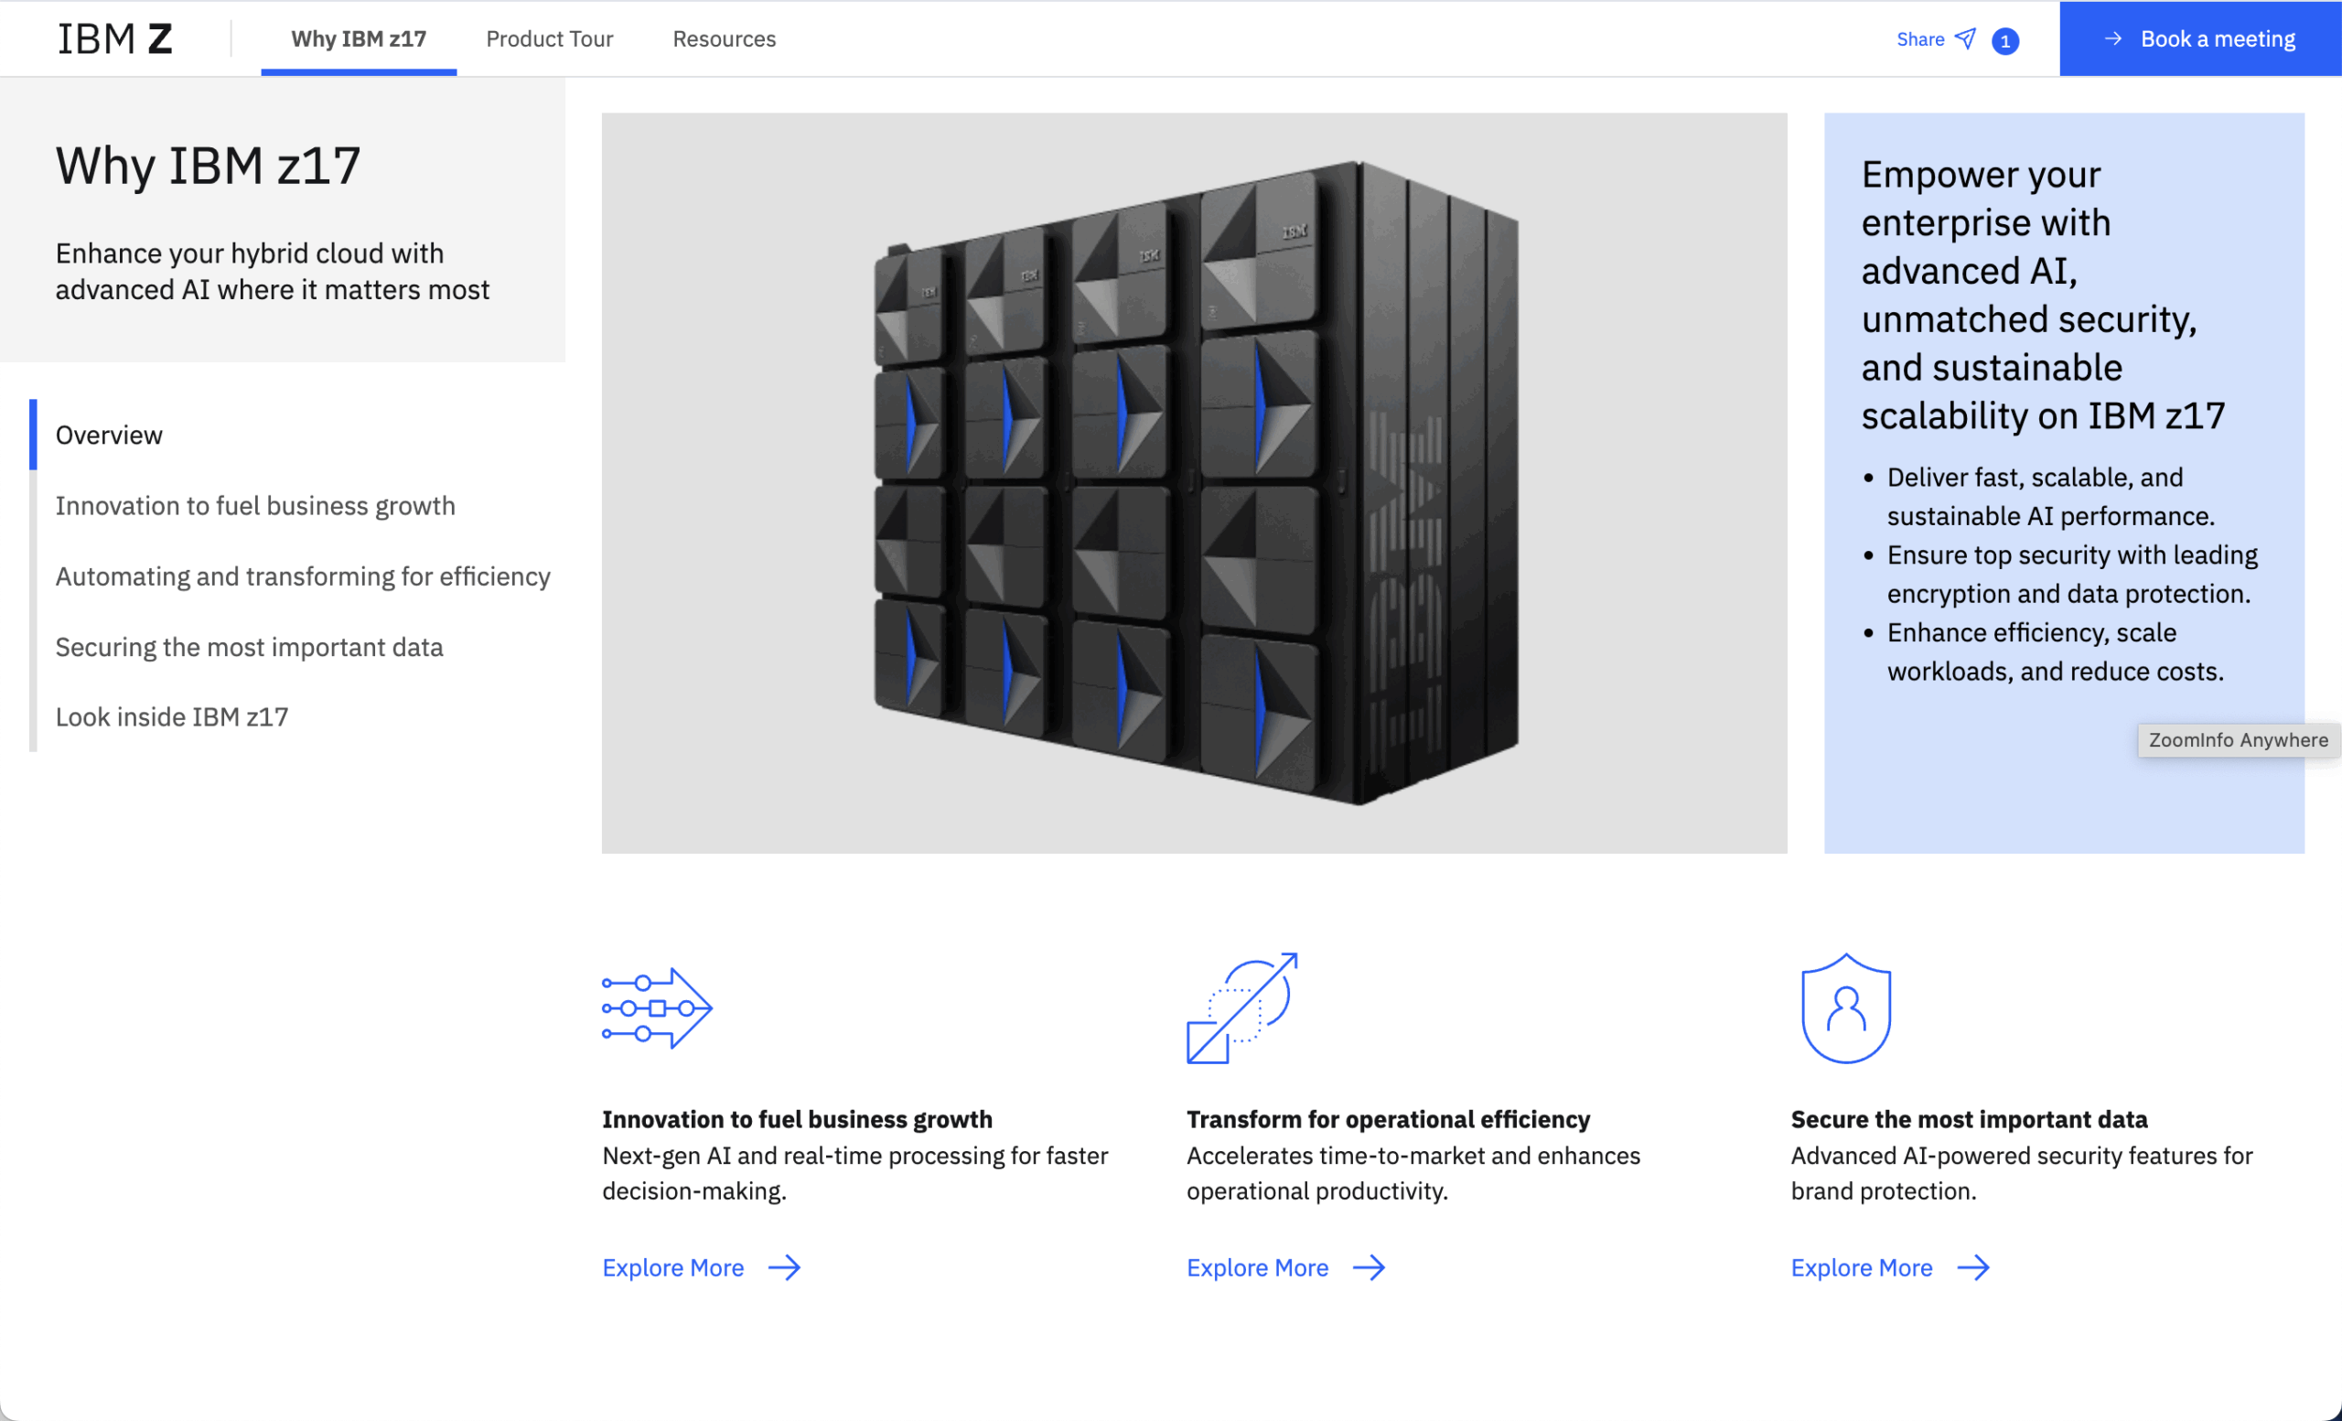Click the arrow beside Innovation's Explore More
Image resolution: width=2342 pixels, height=1421 pixels.
click(784, 1267)
